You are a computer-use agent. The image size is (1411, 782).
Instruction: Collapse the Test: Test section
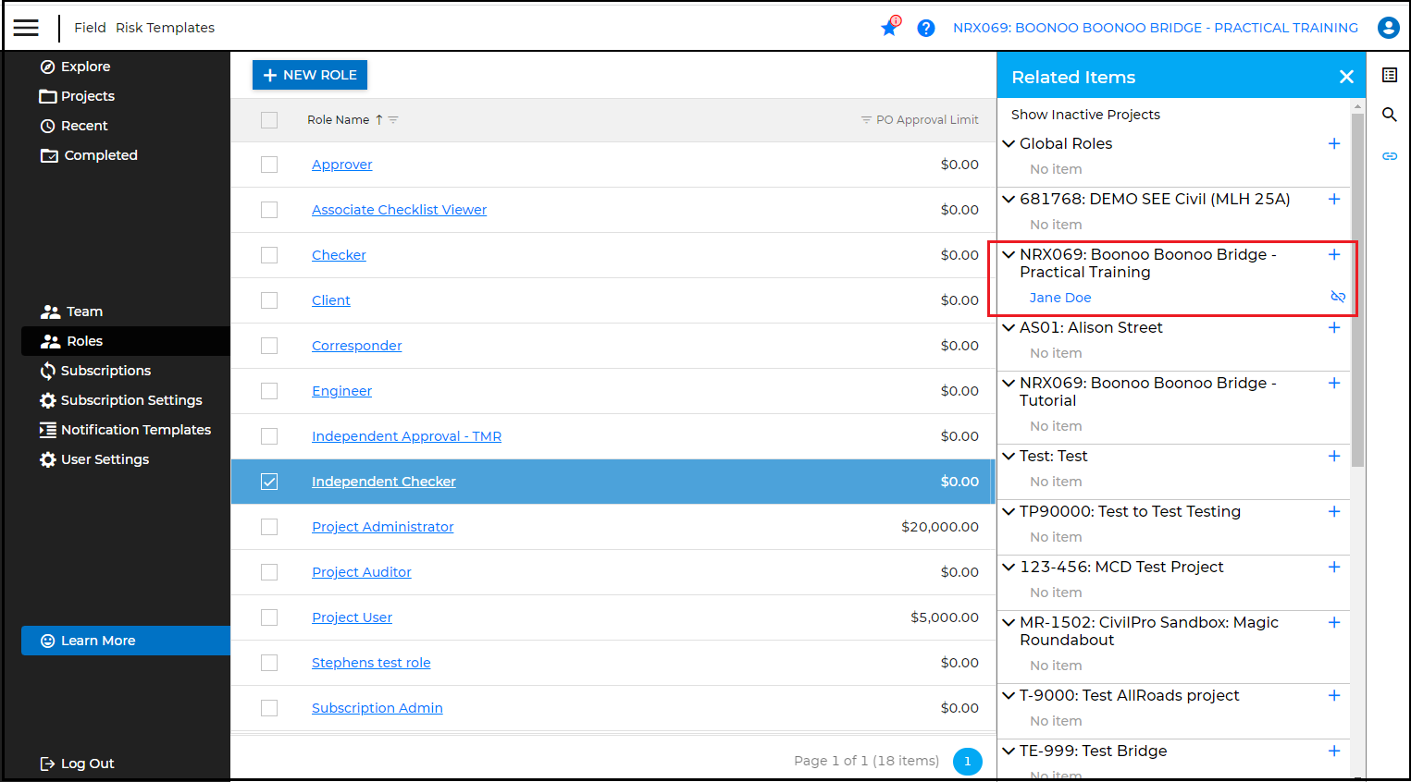point(1009,456)
